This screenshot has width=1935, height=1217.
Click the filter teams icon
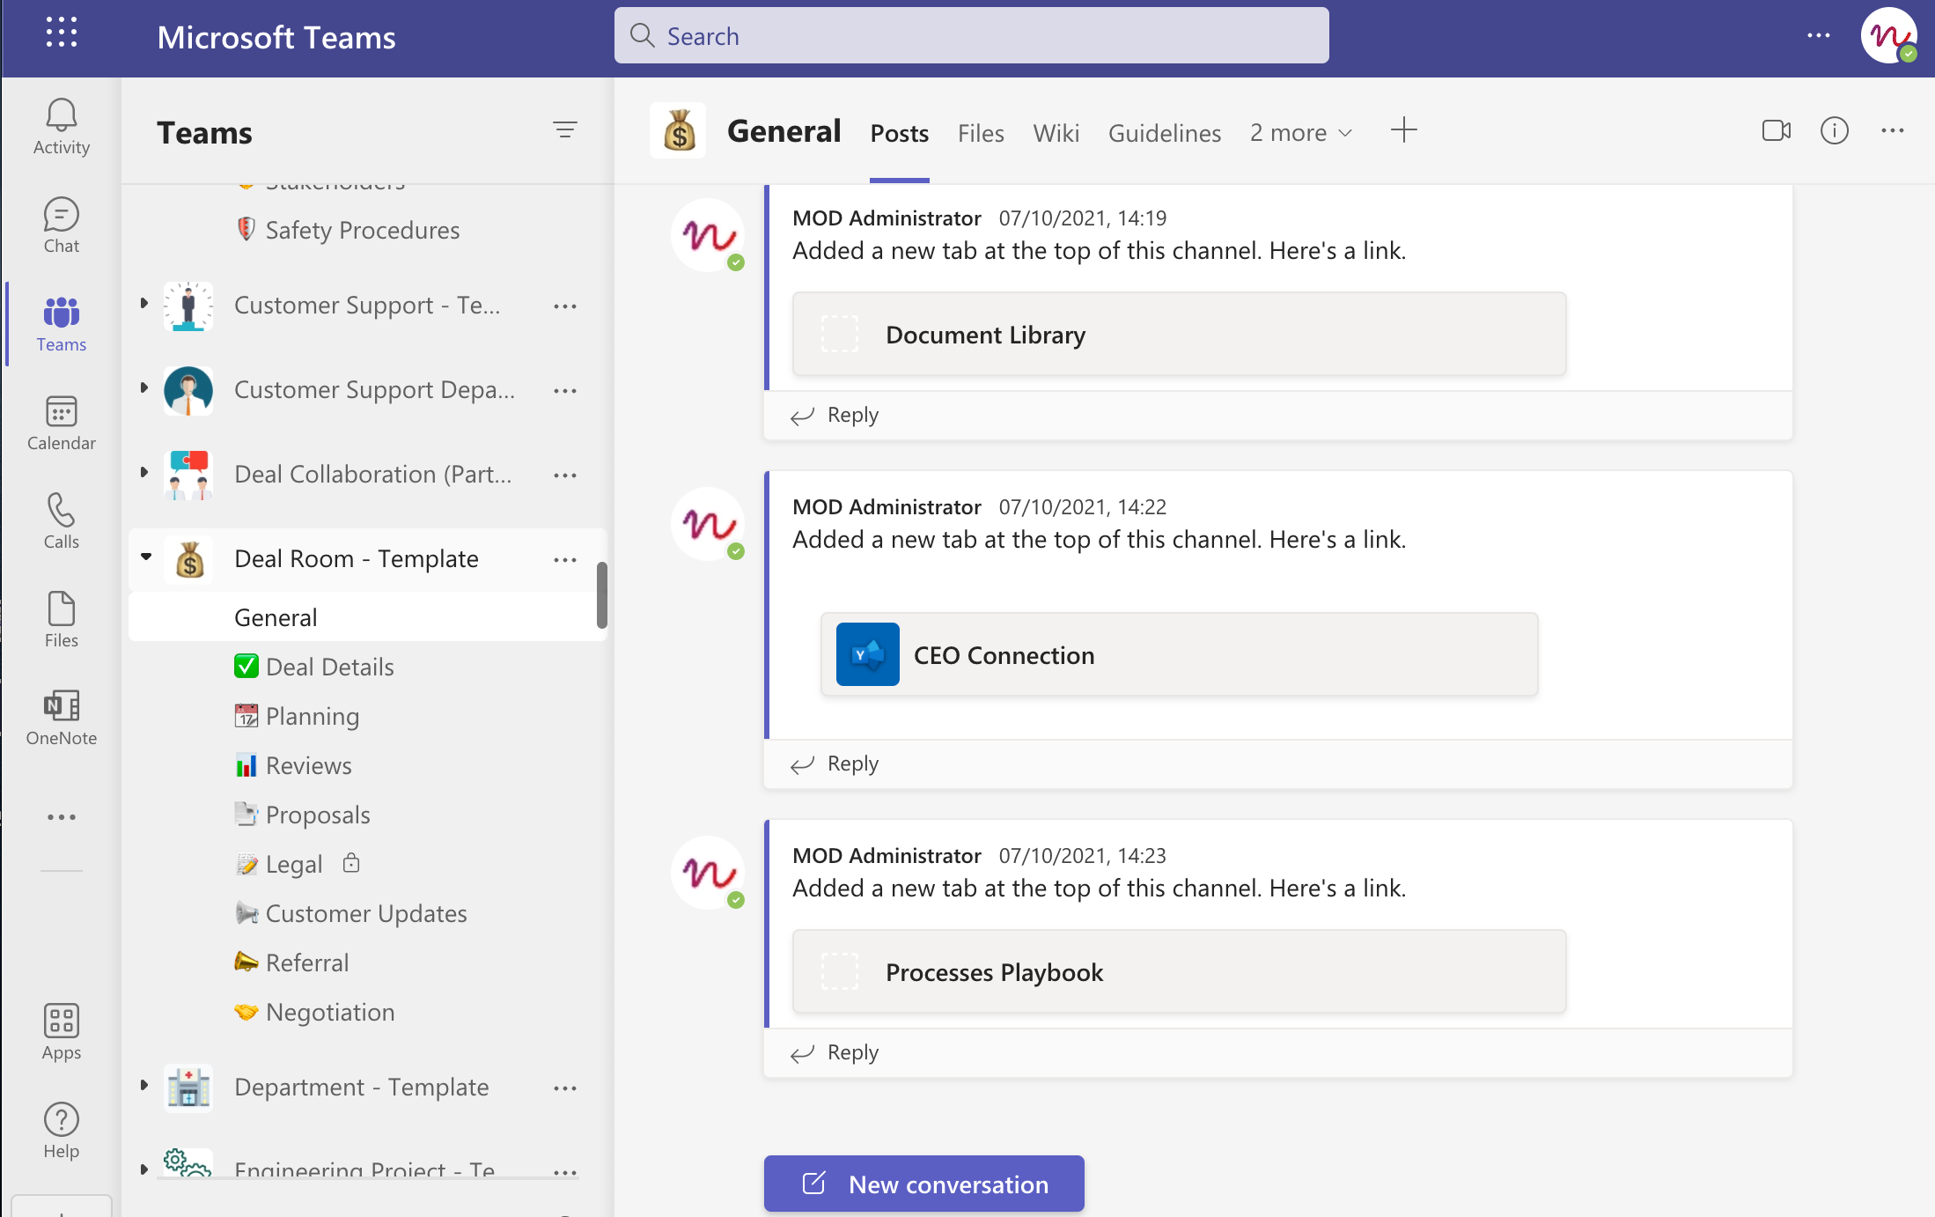pyautogui.click(x=564, y=130)
